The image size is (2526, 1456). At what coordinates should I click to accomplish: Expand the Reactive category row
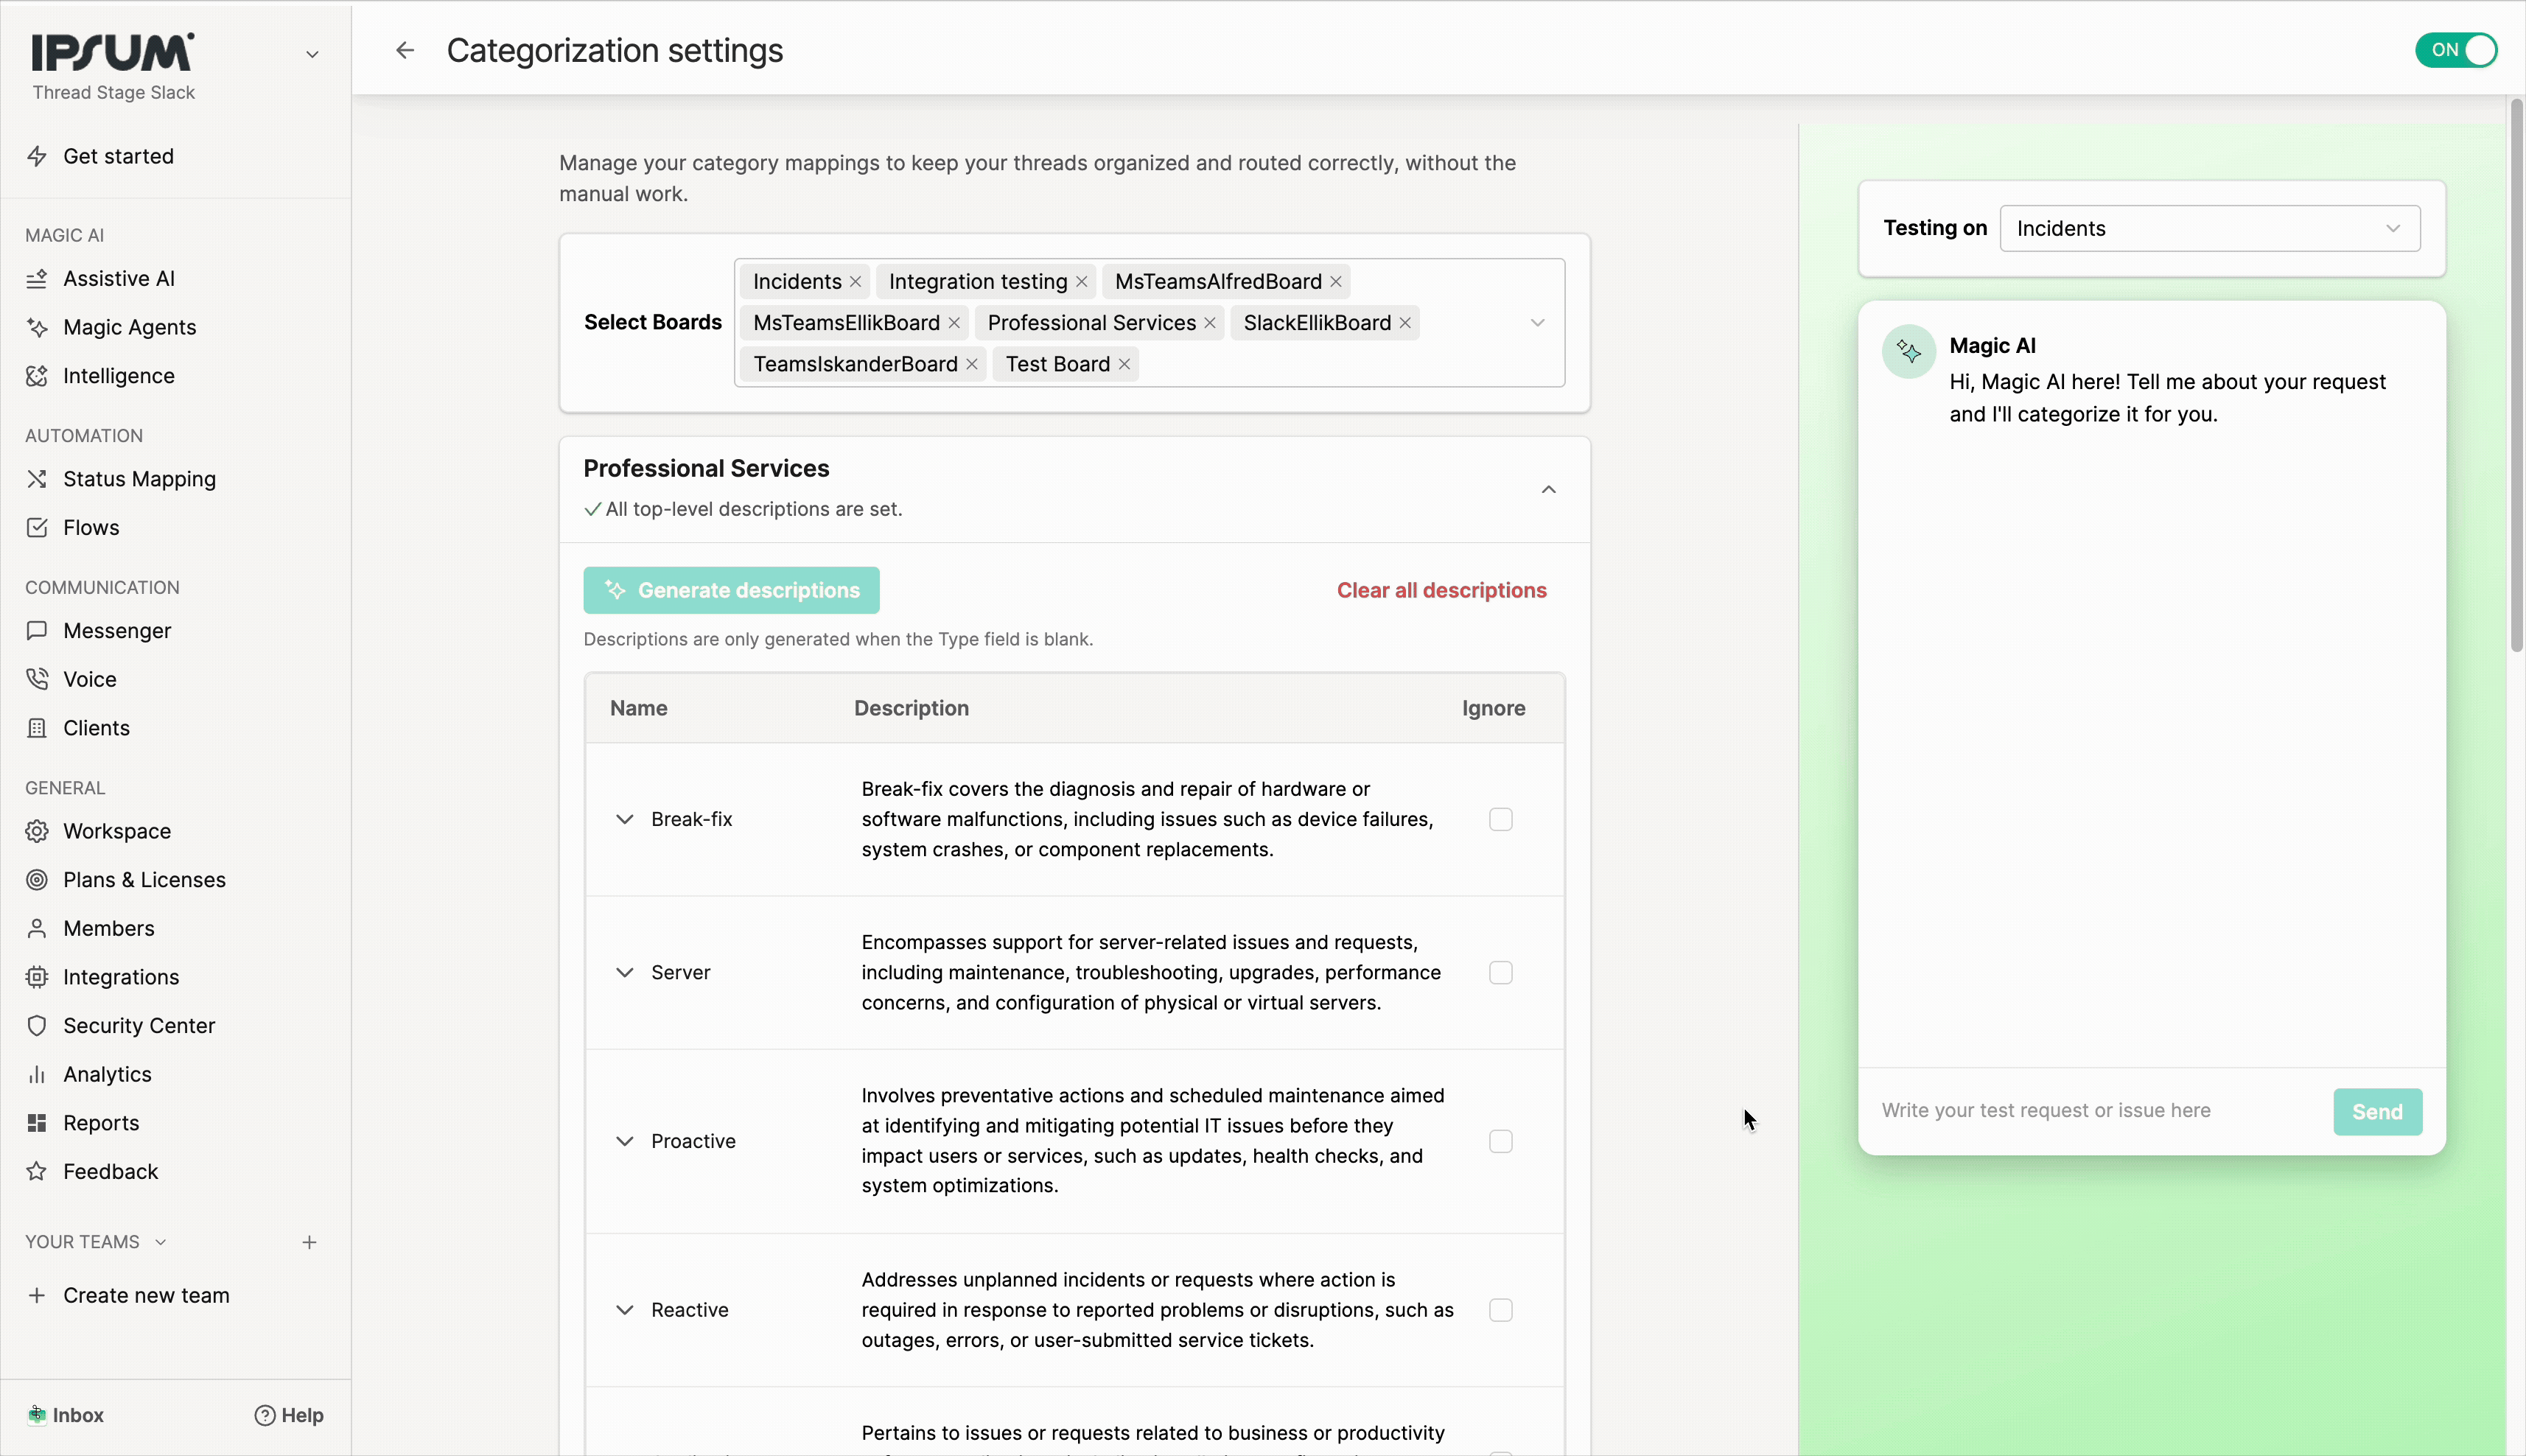coord(625,1310)
